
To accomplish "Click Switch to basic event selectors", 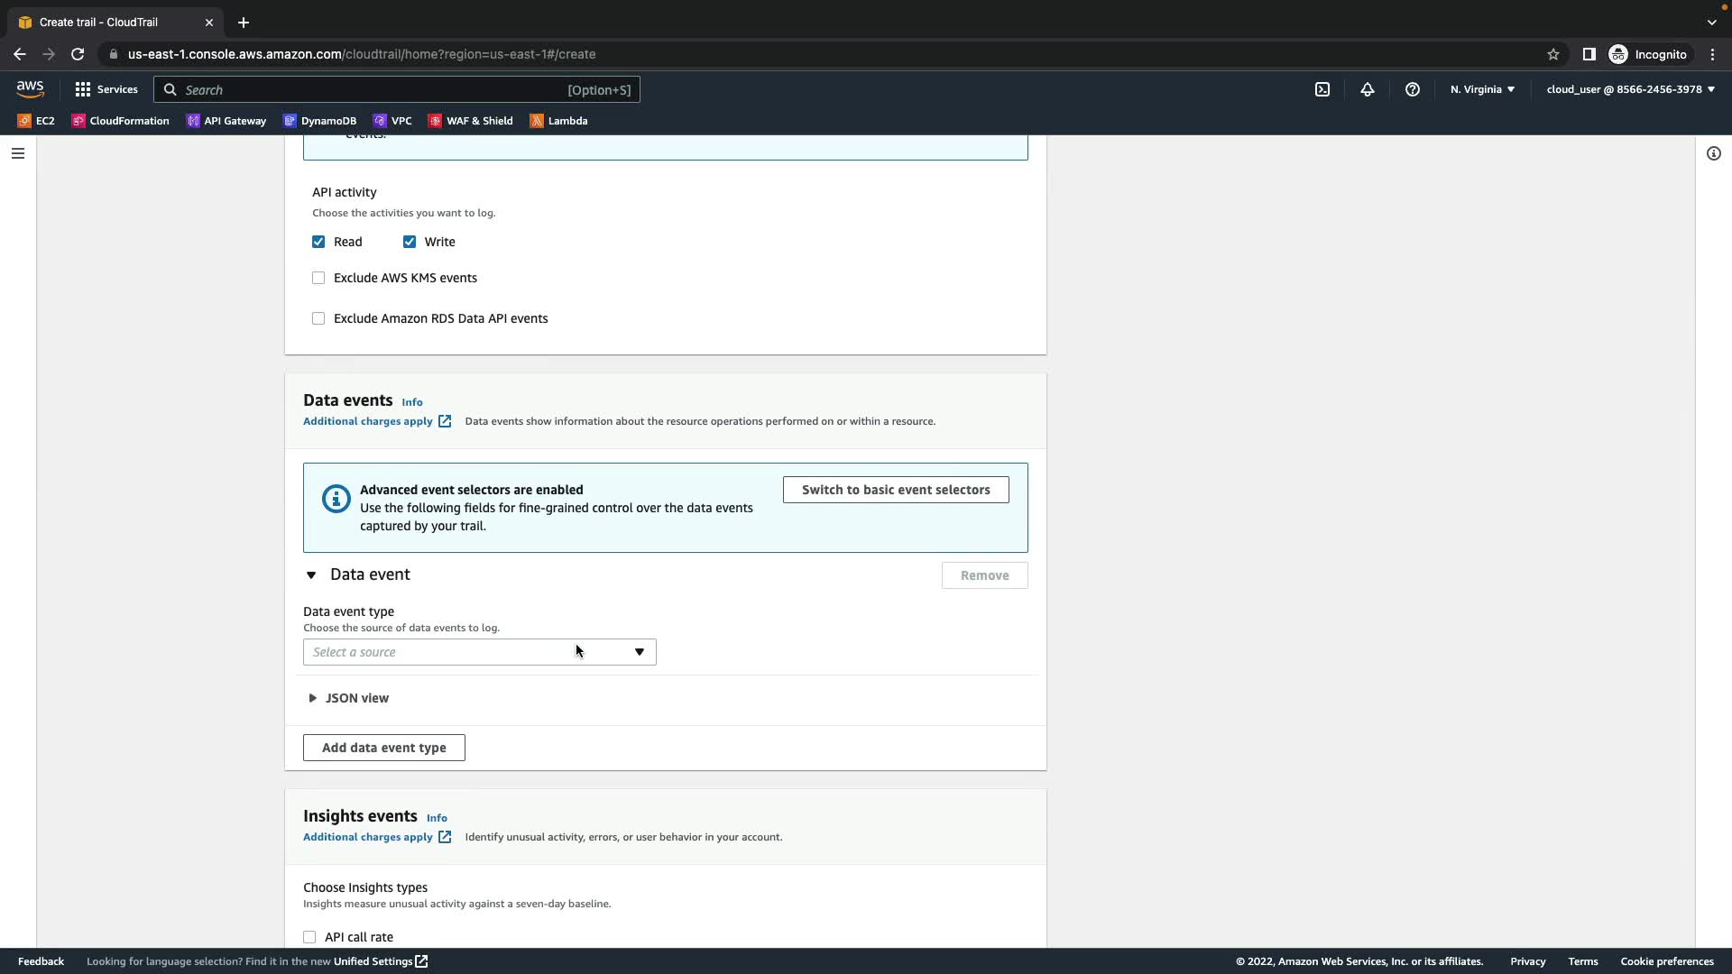I will click(x=896, y=490).
